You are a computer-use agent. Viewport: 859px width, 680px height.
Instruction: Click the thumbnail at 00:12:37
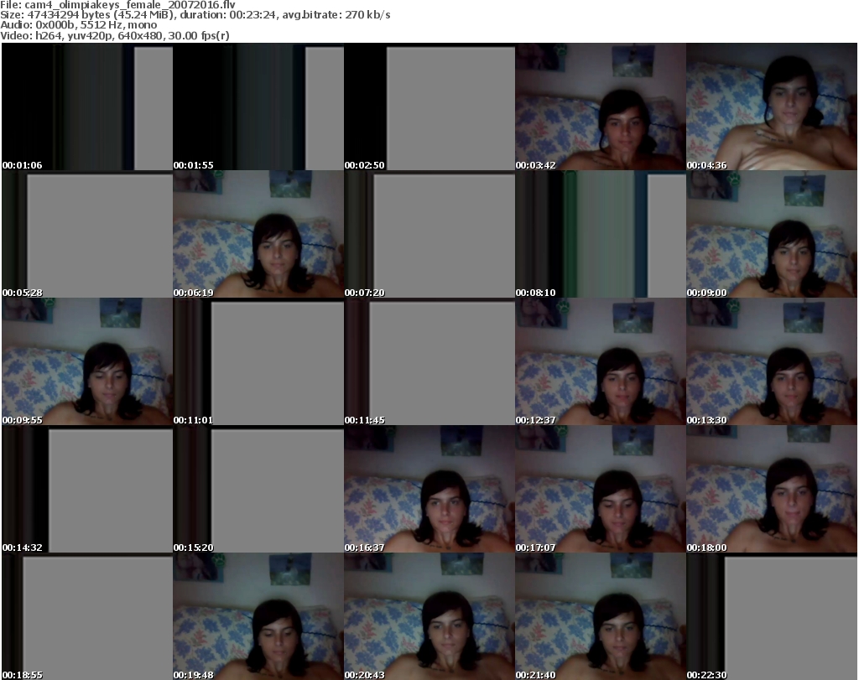[x=601, y=362]
